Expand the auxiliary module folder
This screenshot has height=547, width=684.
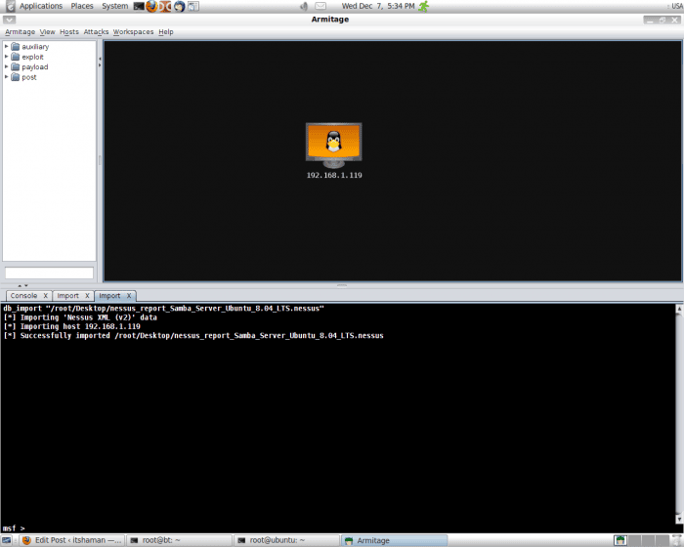pos(6,46)
